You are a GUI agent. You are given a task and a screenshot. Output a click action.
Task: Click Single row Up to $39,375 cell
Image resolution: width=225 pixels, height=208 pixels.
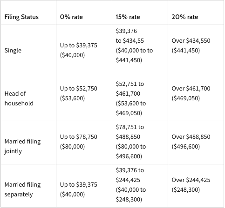[x=84, y=46]
